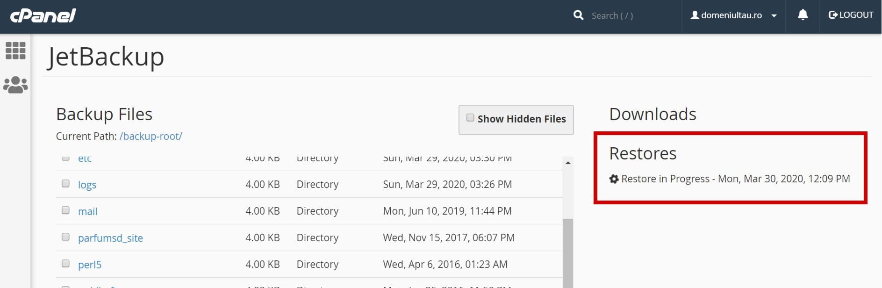Click the date Wed, Nov 15, 2017, 06:07 PM
The image size is (882, 288).
pos(449,238)
